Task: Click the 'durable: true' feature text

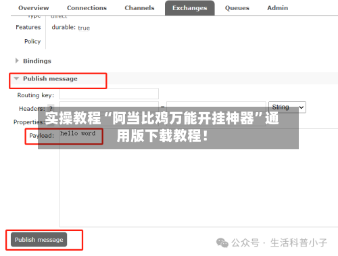Action: (x=71, y=28)
